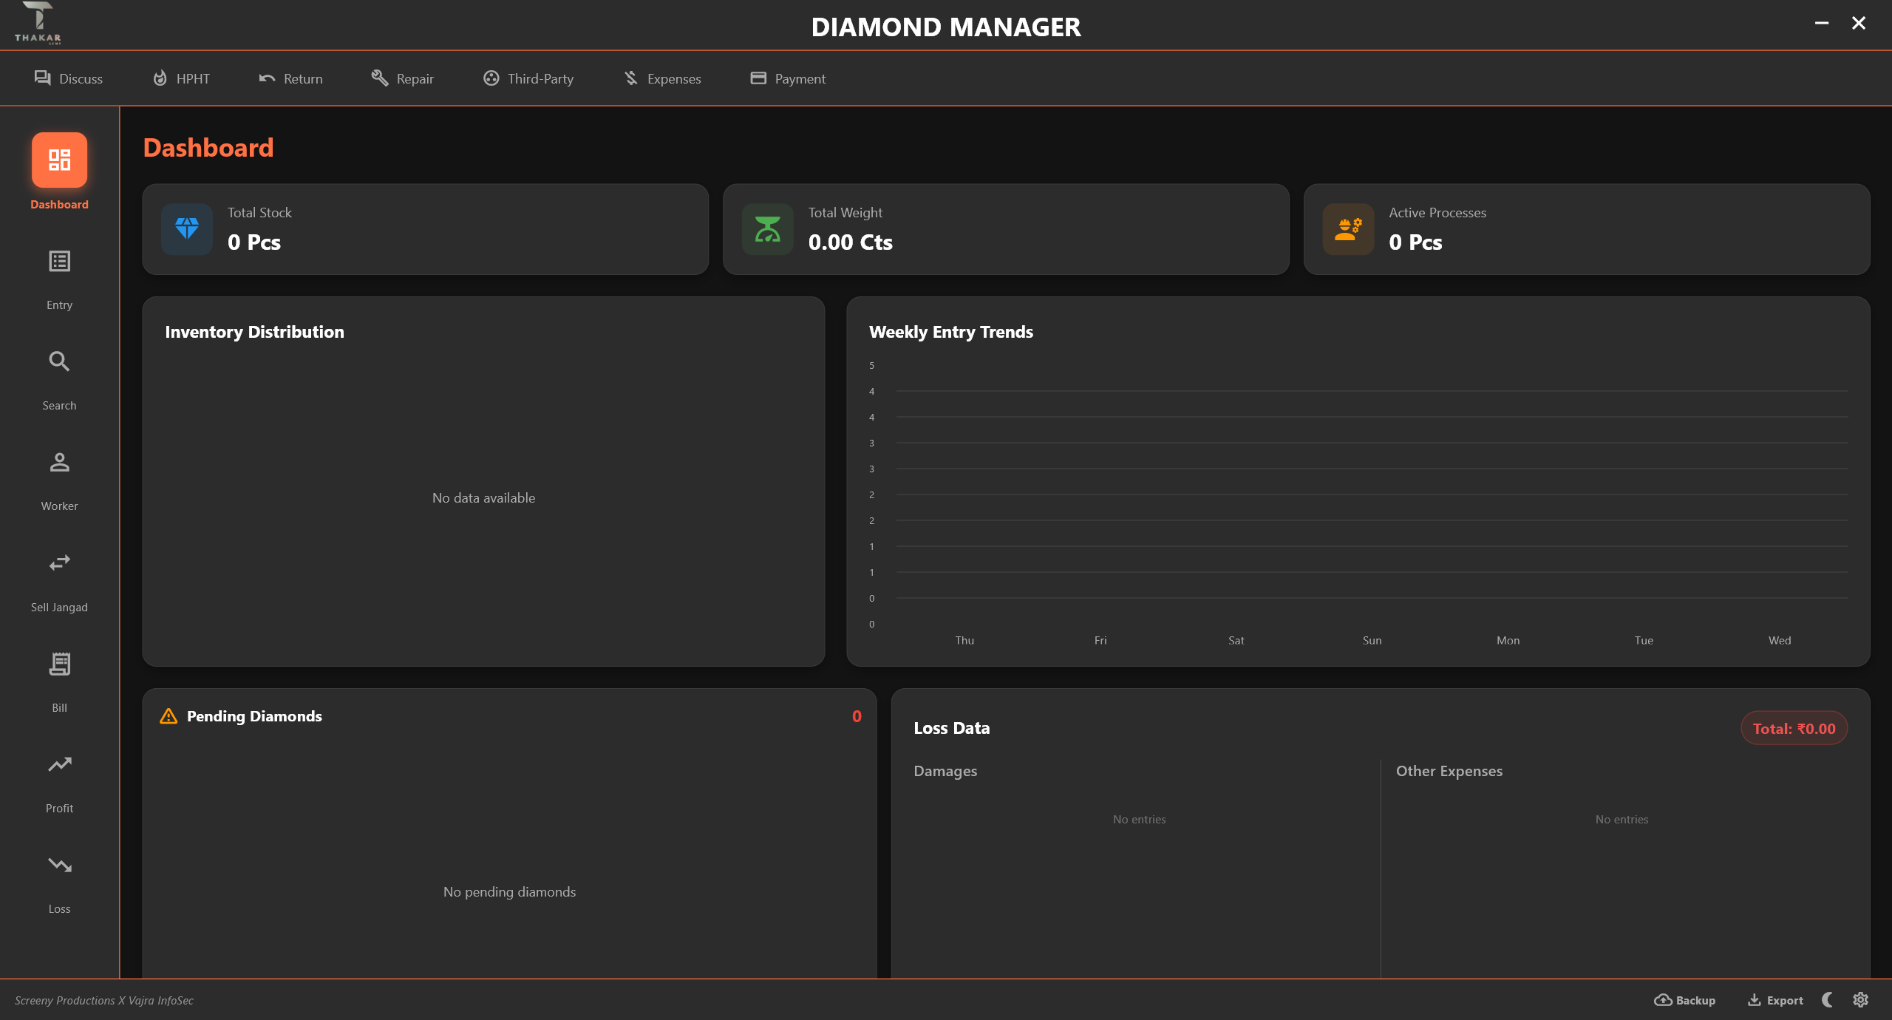Go to the Payment tab
This screenshot has width=1892, height=1020.
pos(788,78)
